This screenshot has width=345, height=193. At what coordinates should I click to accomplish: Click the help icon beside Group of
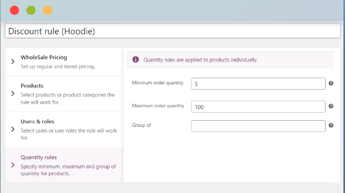pyautogui.click(x=331, y=125)
